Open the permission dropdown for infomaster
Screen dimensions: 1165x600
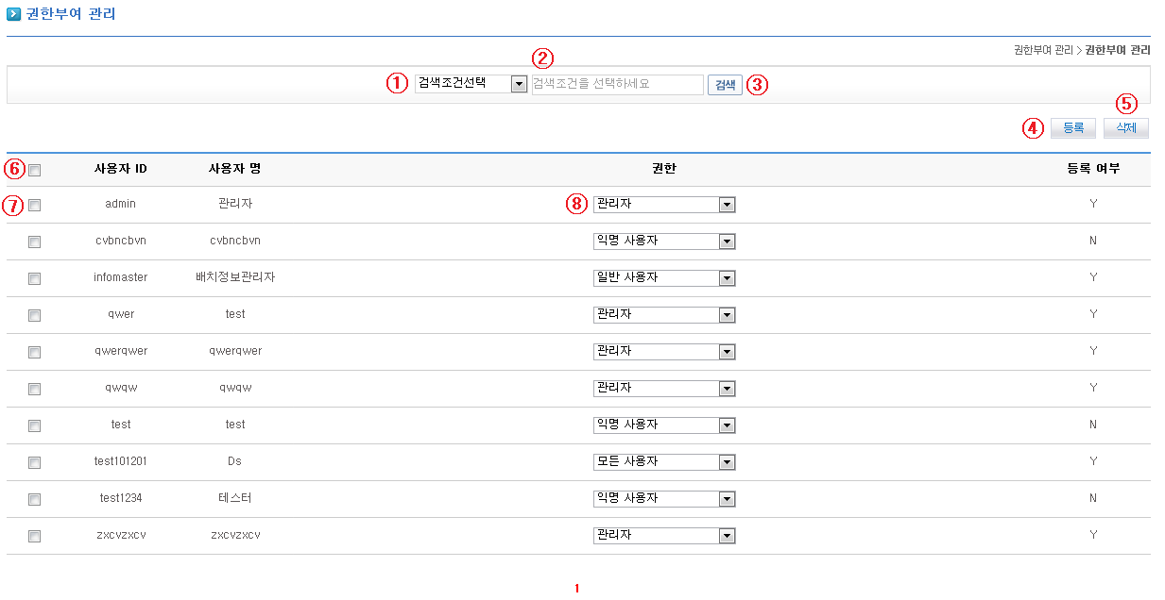coord(663,278)
